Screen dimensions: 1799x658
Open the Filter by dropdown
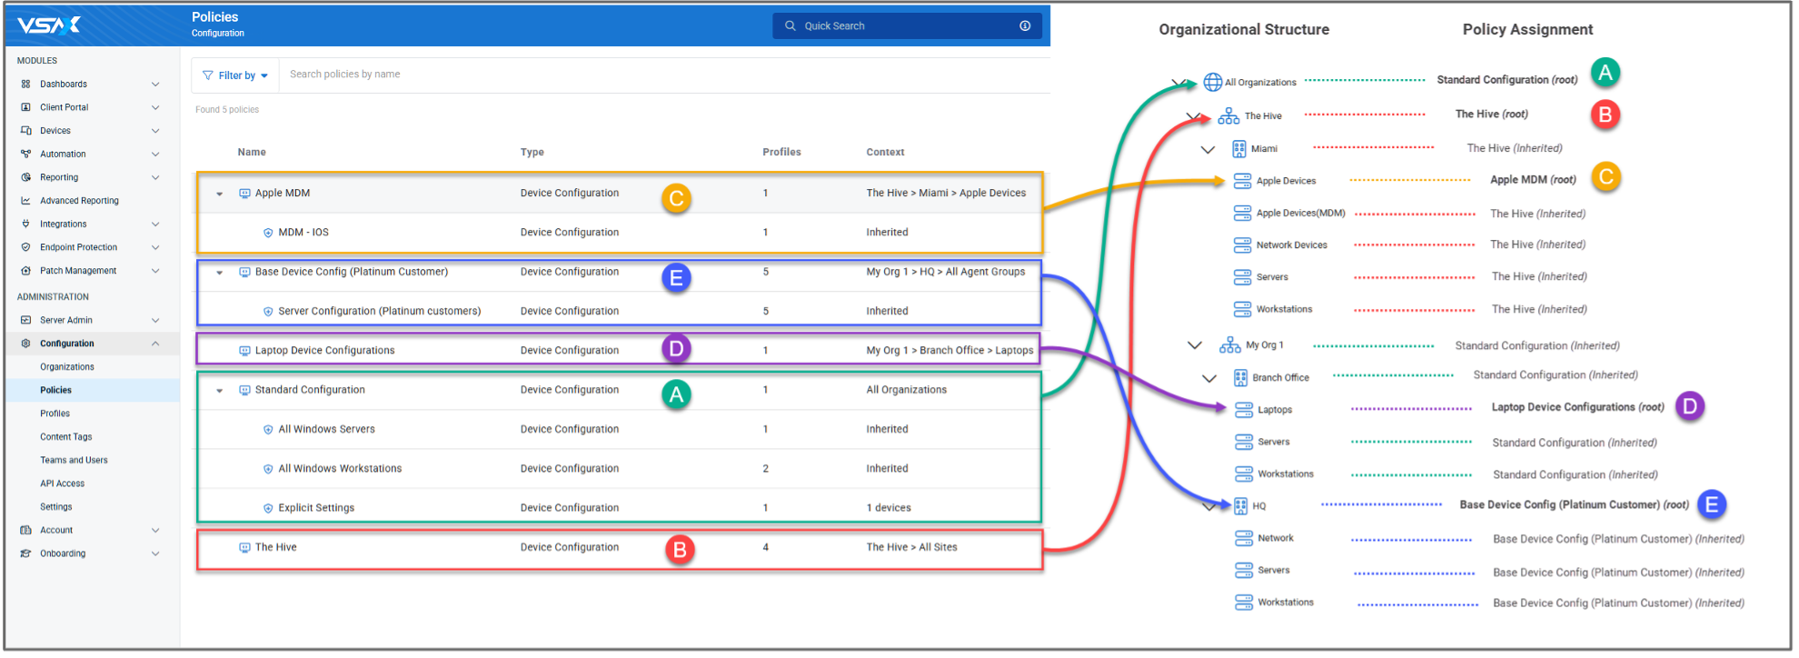(235, 75)
